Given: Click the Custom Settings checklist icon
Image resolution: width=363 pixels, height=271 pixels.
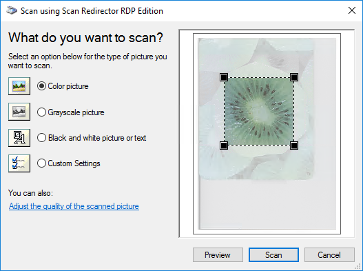Looking at the screenshot, I should pos(19,163).
